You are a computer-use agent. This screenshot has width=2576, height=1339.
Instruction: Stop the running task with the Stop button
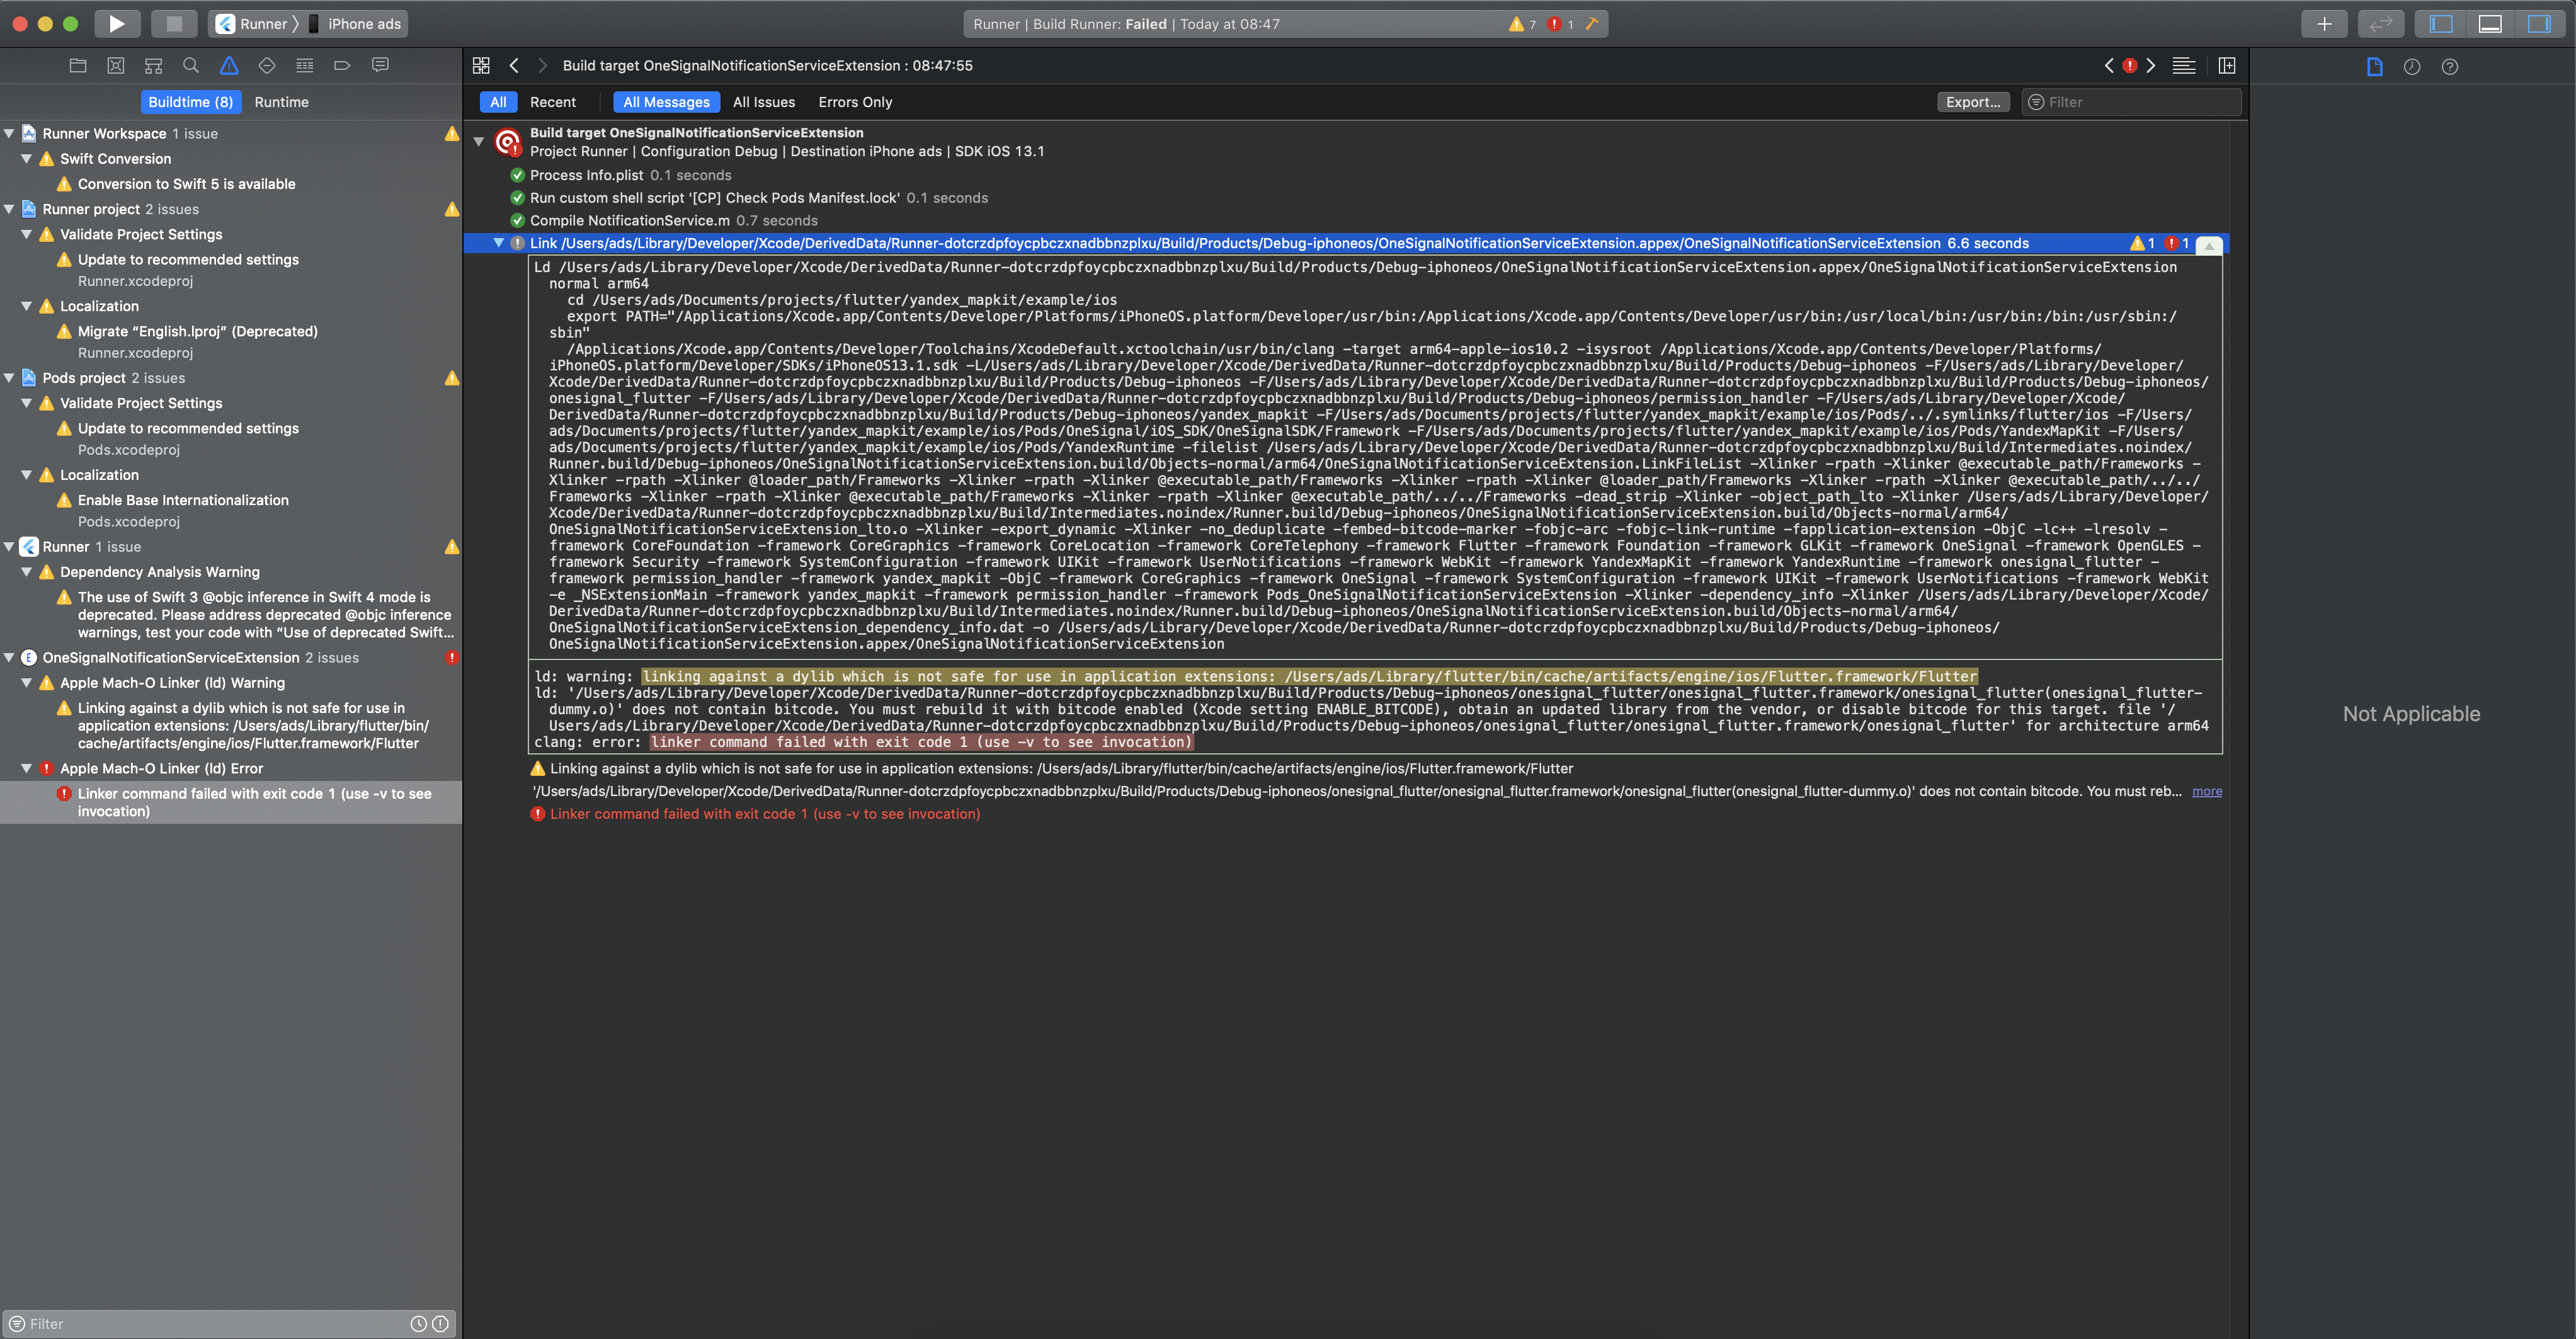click(174, 24)
